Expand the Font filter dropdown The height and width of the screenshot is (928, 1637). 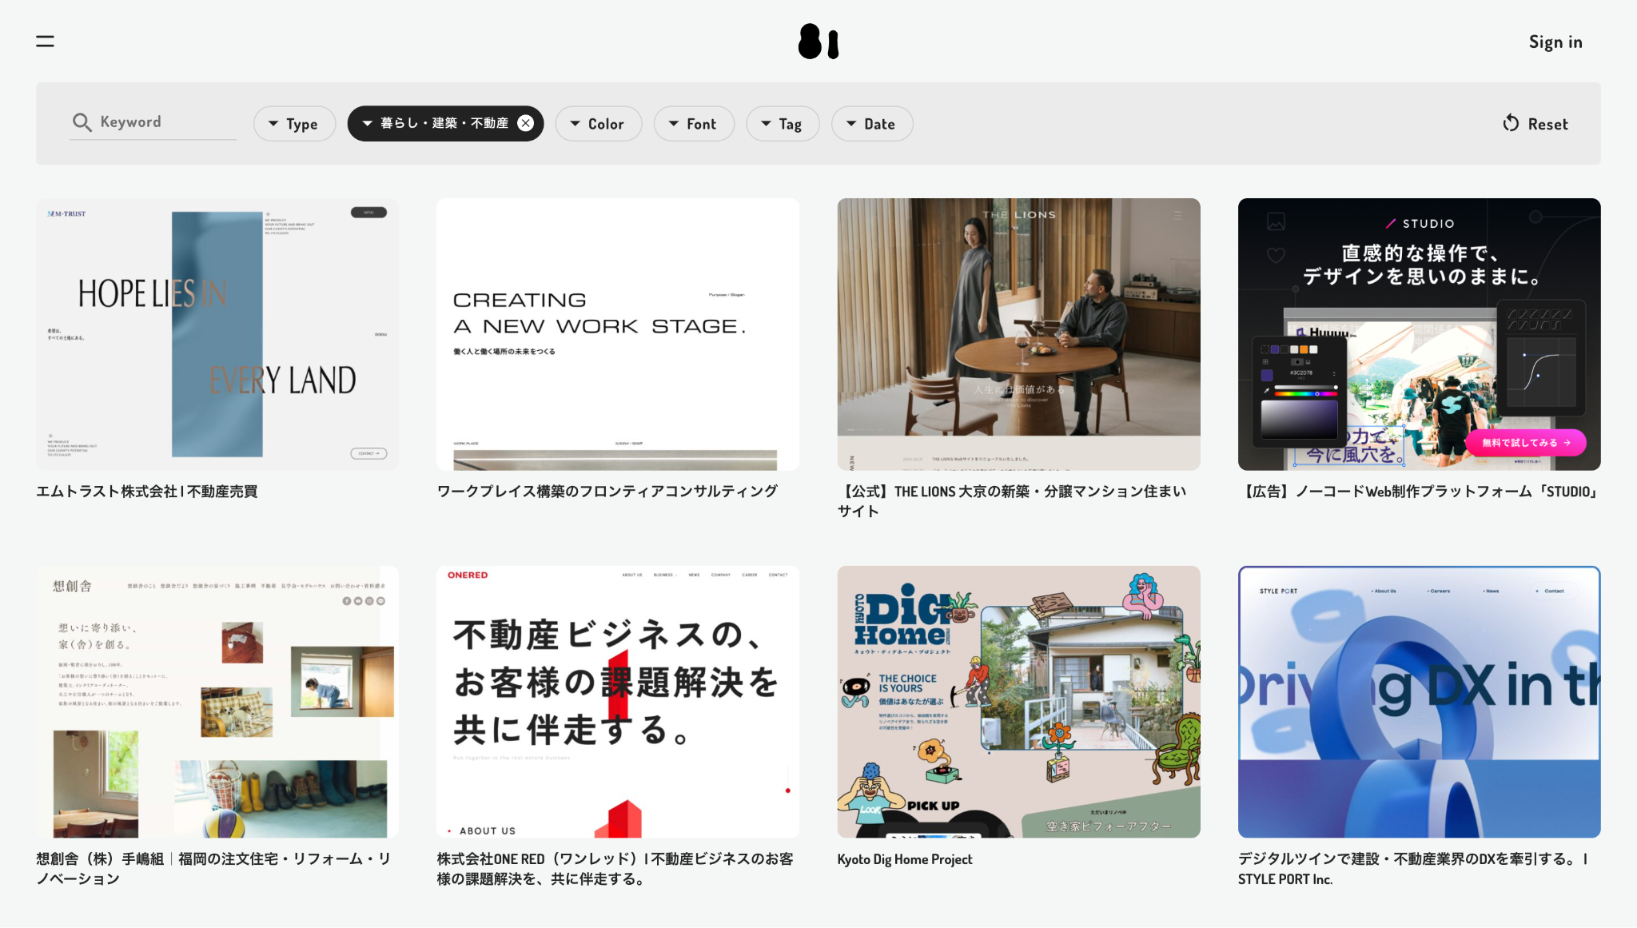coord(693,124)
